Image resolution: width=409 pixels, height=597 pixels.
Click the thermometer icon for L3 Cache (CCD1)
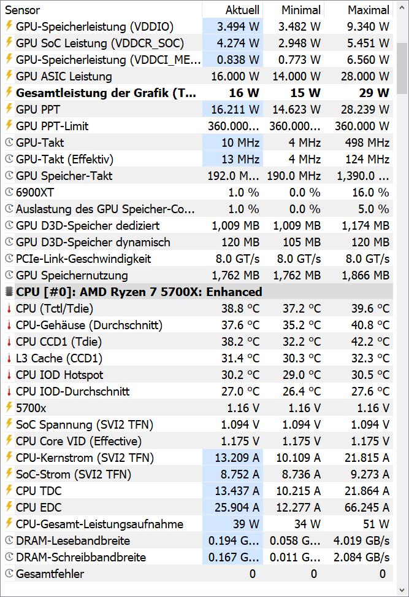tap(9, 358)
